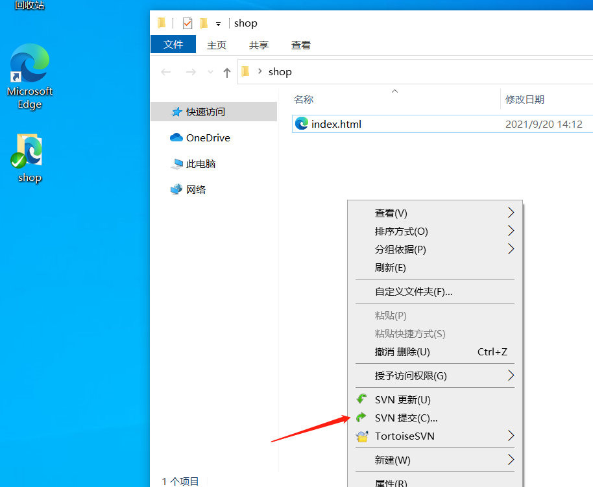This screenshot has width=593, height=487.
Task: Choose 刷新(E) from context menu
Action: pyautogui.click(x=435, y=267)
